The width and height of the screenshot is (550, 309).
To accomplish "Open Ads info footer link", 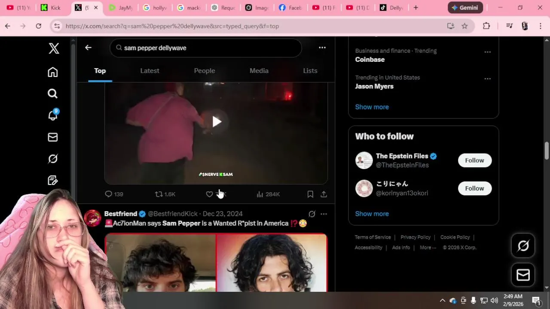I will [x=401, y=248].
